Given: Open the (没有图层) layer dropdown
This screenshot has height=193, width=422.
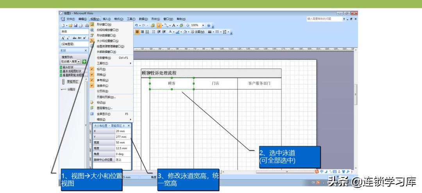Looking at the screenshot, I should 75,44.
